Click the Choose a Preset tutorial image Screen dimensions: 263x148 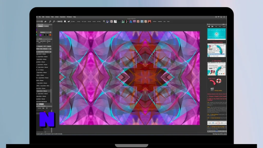pyautogui.click(x=217, y=50)
